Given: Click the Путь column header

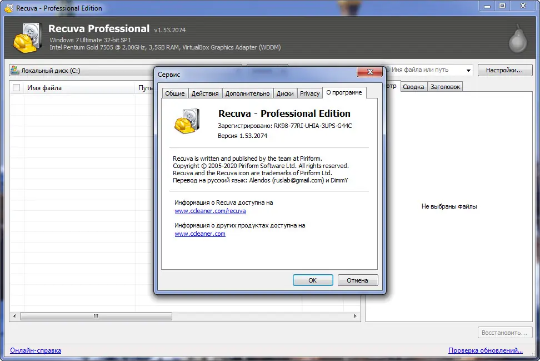Looking at the screenshot, I should click(x=146, y=88).
